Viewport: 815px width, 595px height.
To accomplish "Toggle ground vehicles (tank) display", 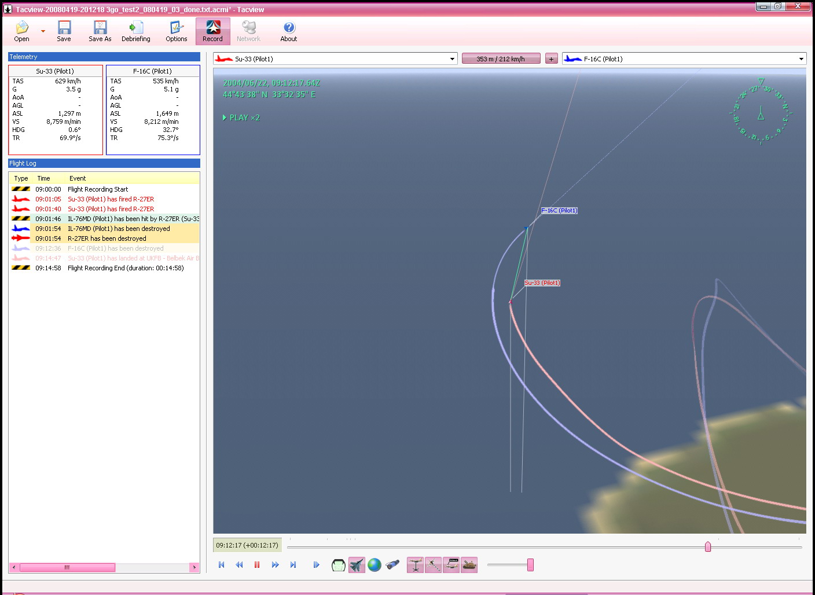I will [469, 565].
